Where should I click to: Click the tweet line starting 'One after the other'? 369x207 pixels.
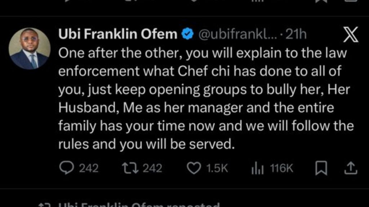202,53
